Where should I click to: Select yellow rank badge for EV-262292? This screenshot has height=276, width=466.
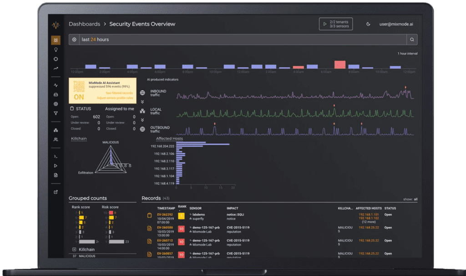[x=181, y=216]
